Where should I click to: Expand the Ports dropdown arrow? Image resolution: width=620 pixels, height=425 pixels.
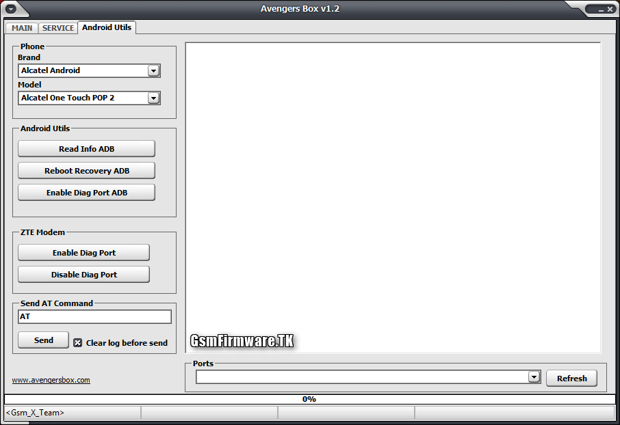534,376
